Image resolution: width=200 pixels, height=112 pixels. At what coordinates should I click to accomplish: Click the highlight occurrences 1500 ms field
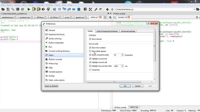tap(117, 66)
